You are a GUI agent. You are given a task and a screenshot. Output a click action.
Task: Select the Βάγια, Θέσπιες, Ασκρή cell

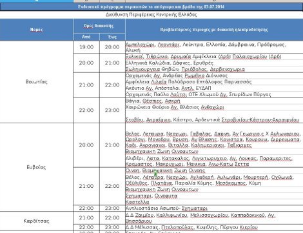(x=214, y=101)
